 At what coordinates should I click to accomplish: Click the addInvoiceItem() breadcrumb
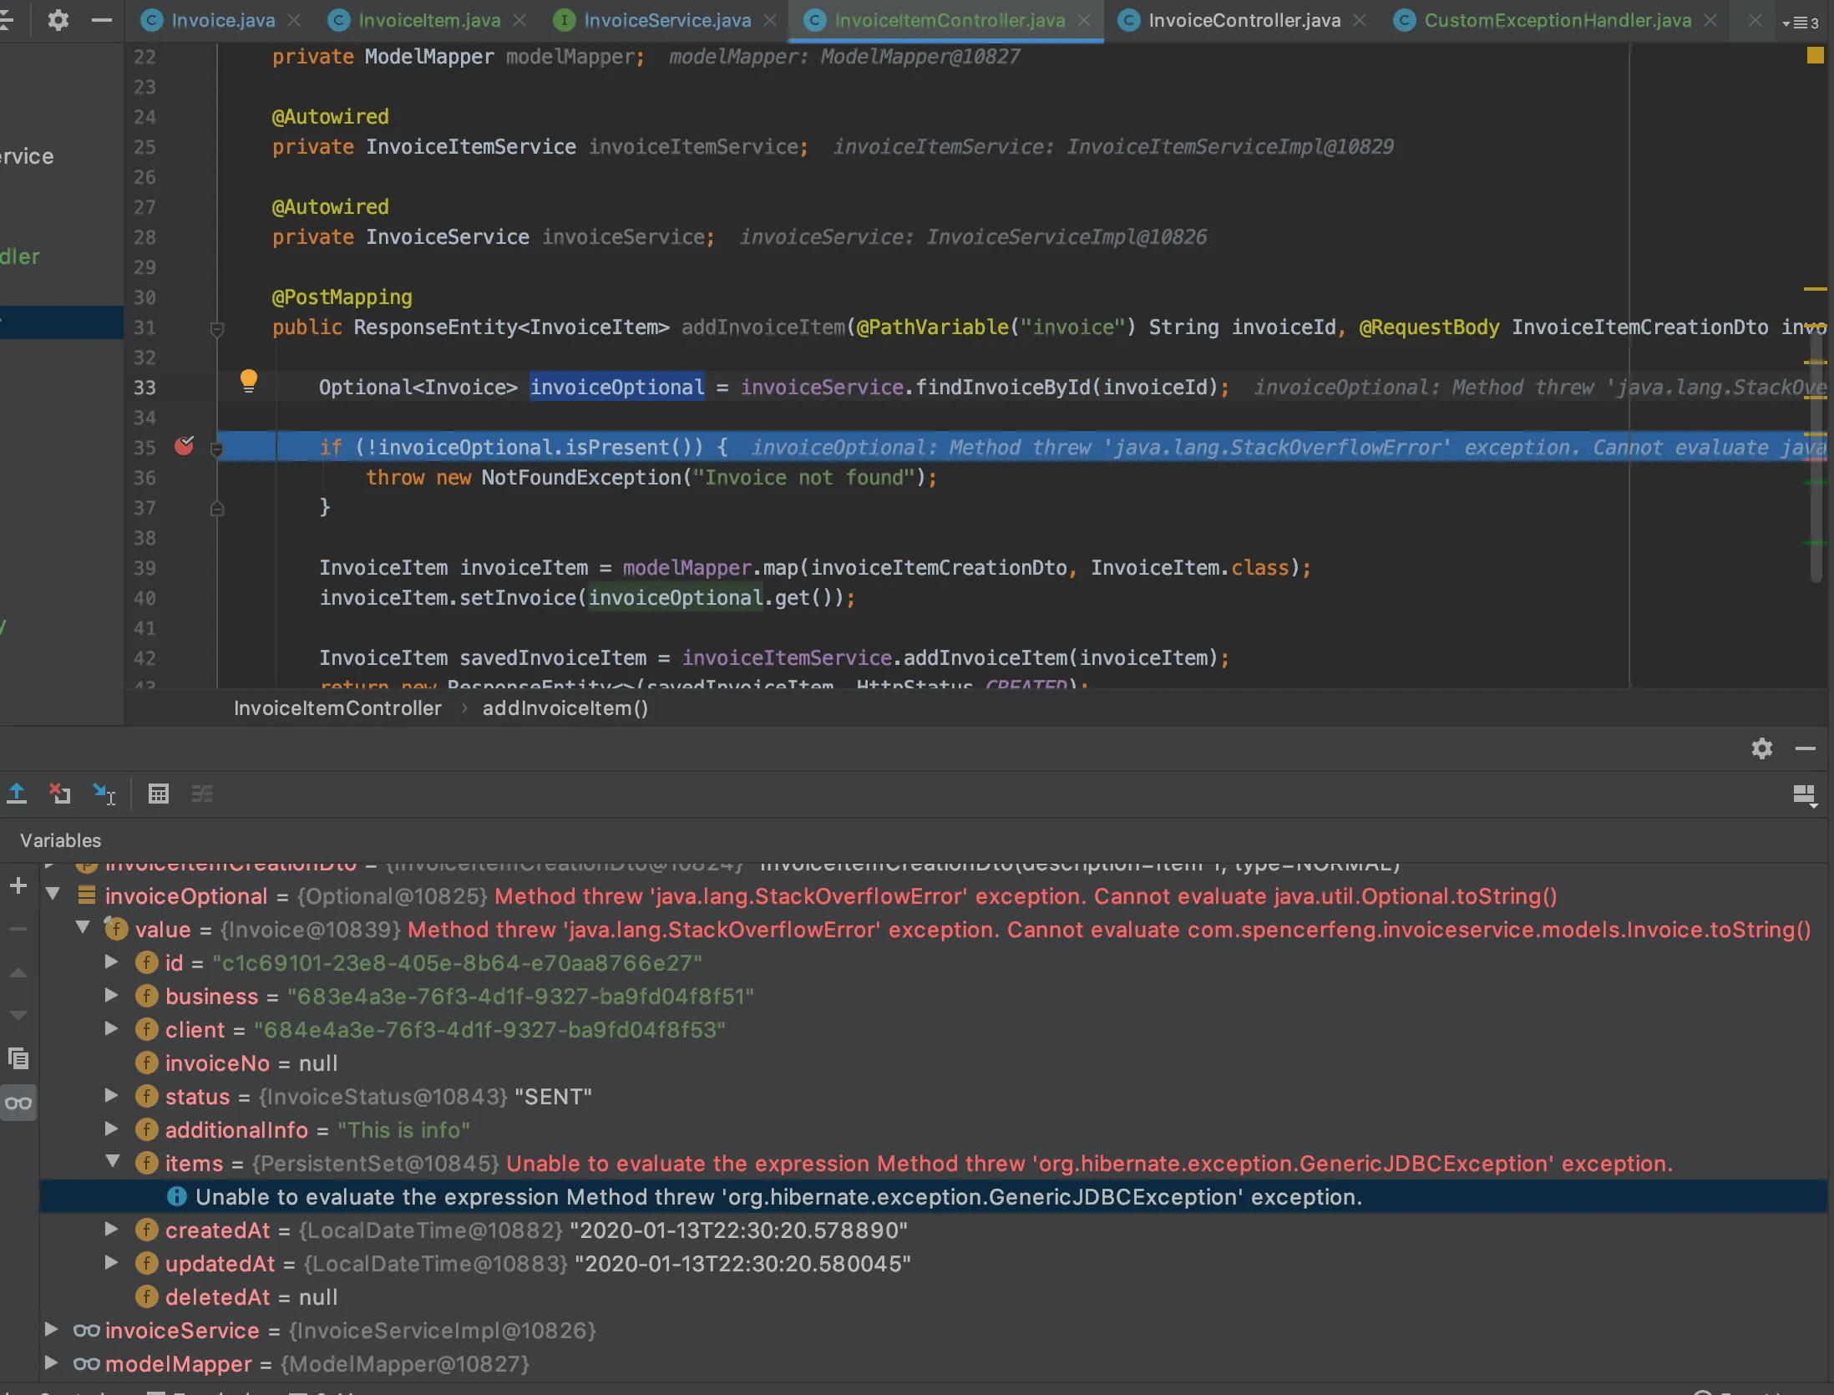pos(565,708)
